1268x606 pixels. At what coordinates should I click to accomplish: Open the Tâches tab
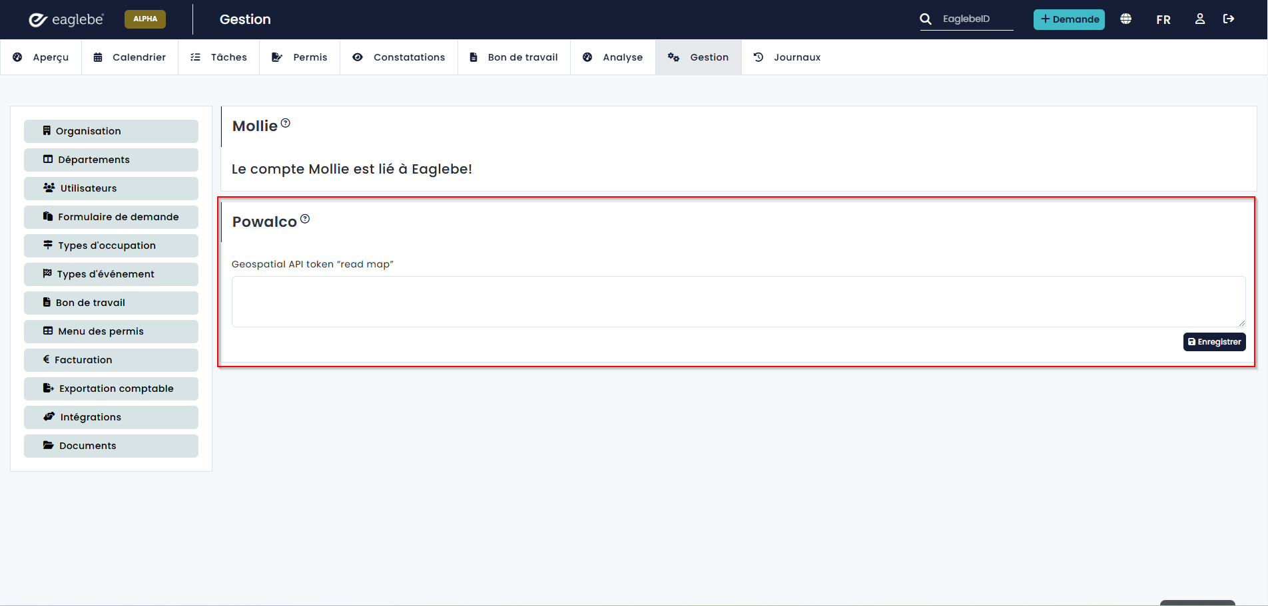pyautogui.click(x=218, y=57)
